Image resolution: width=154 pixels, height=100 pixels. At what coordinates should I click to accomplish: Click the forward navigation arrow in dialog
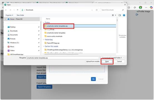click(10, 10)
